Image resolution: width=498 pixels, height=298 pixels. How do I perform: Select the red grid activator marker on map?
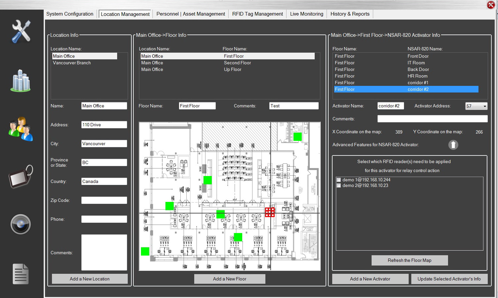coord(270,212)
